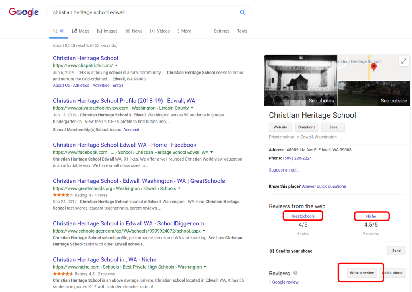The height and width of the screenshot is (292, 412).
Task: Open GreatSchools under Reviews from the web
Action: pos(303,216)
